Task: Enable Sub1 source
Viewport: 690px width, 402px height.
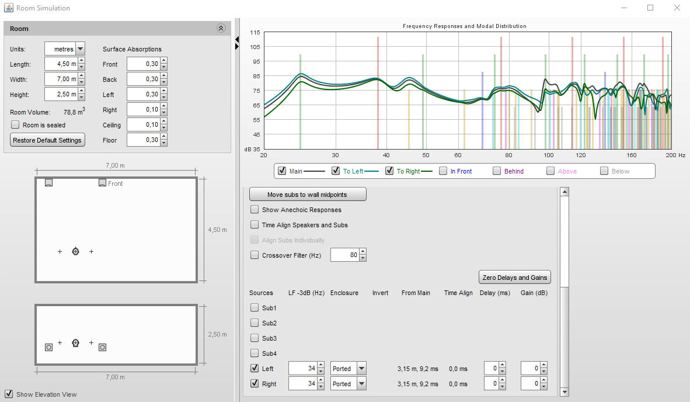Action: [255, 307]
